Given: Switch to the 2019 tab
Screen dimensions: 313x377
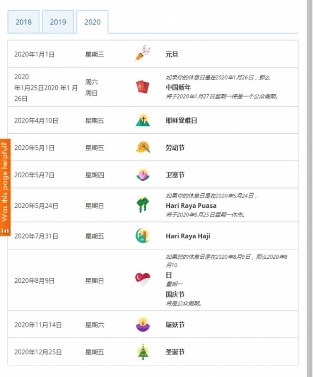Looking at the screenshot, I should (58, 22).
